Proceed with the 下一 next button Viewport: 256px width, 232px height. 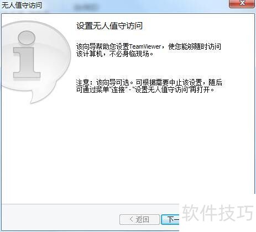point(170,219)
